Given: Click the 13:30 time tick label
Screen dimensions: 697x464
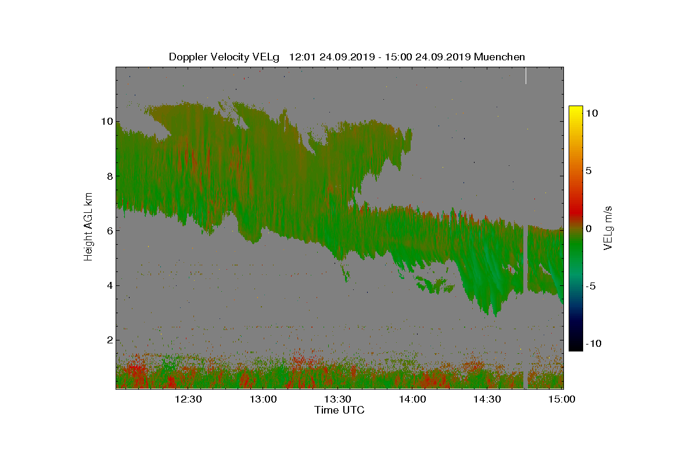Looking at the screenshot, I should 338,399.
